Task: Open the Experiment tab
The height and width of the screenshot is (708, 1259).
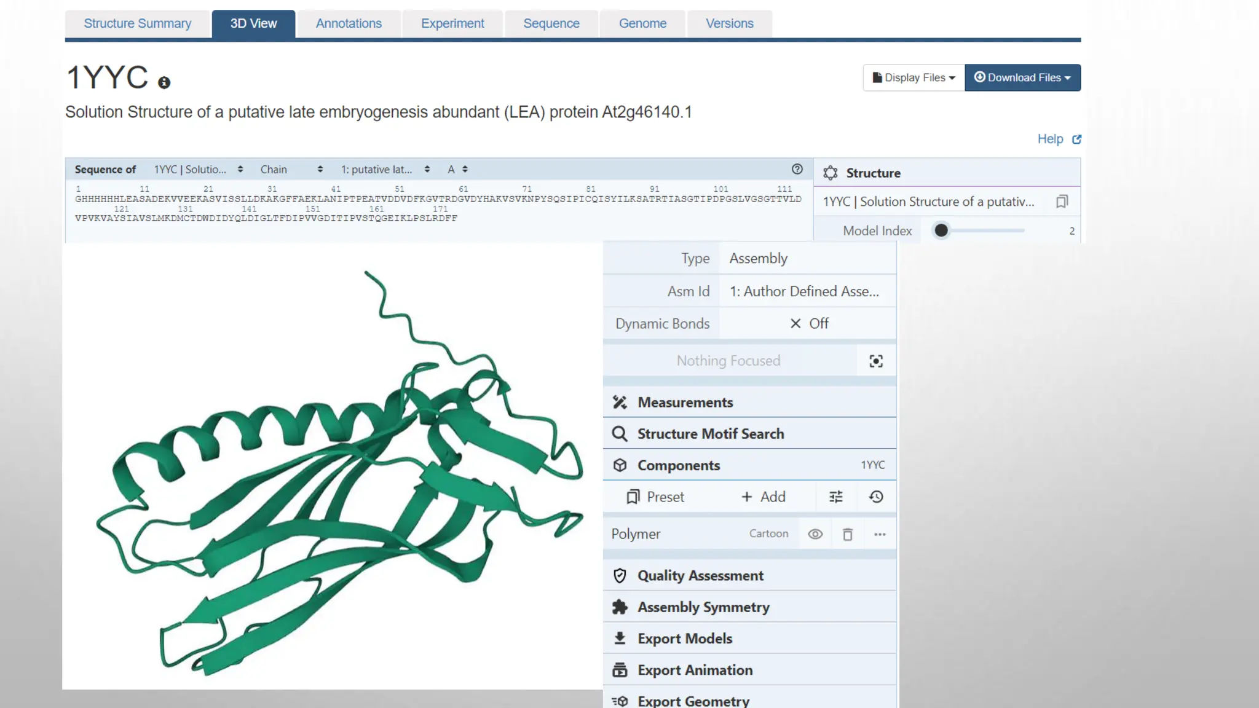Action: 452,23
